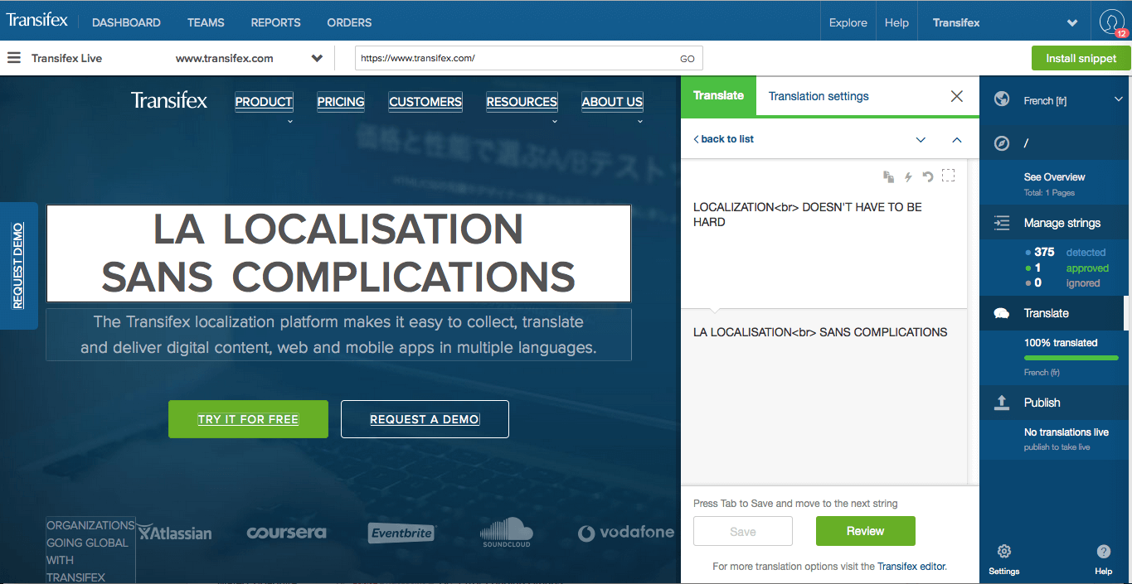Open the hamburger menu beside Transifex Live
The image size is (1132, 584).
[13, 58]
